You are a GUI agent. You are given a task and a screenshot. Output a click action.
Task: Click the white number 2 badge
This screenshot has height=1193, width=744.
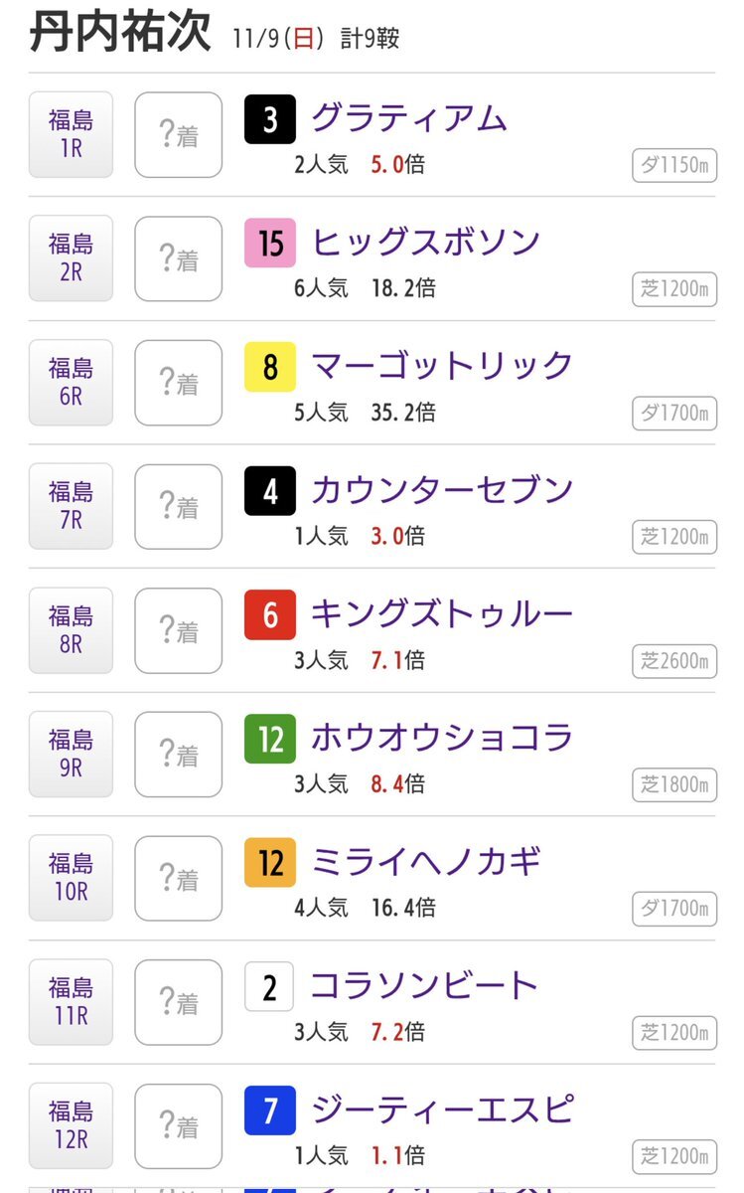click(270, 986)
